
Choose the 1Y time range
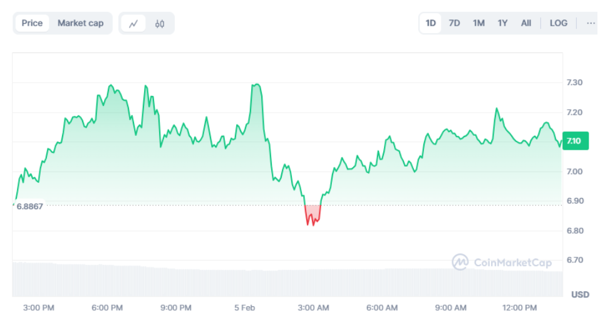[x=502, y=23]
